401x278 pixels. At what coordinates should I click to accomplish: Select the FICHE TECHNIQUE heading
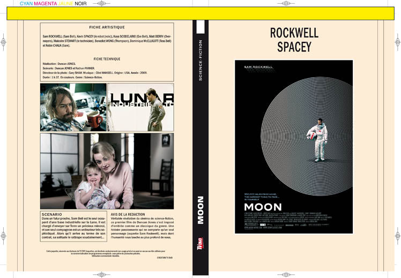click(107, 59)
